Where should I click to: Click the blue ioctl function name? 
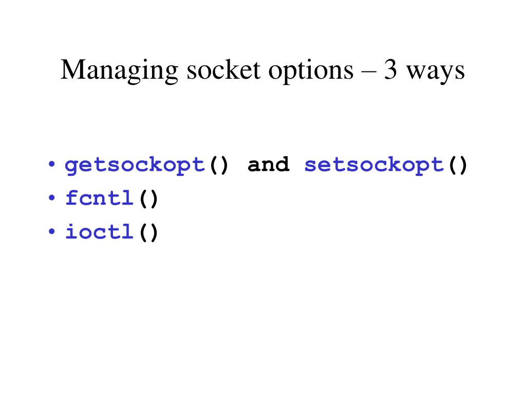(99, 231)
